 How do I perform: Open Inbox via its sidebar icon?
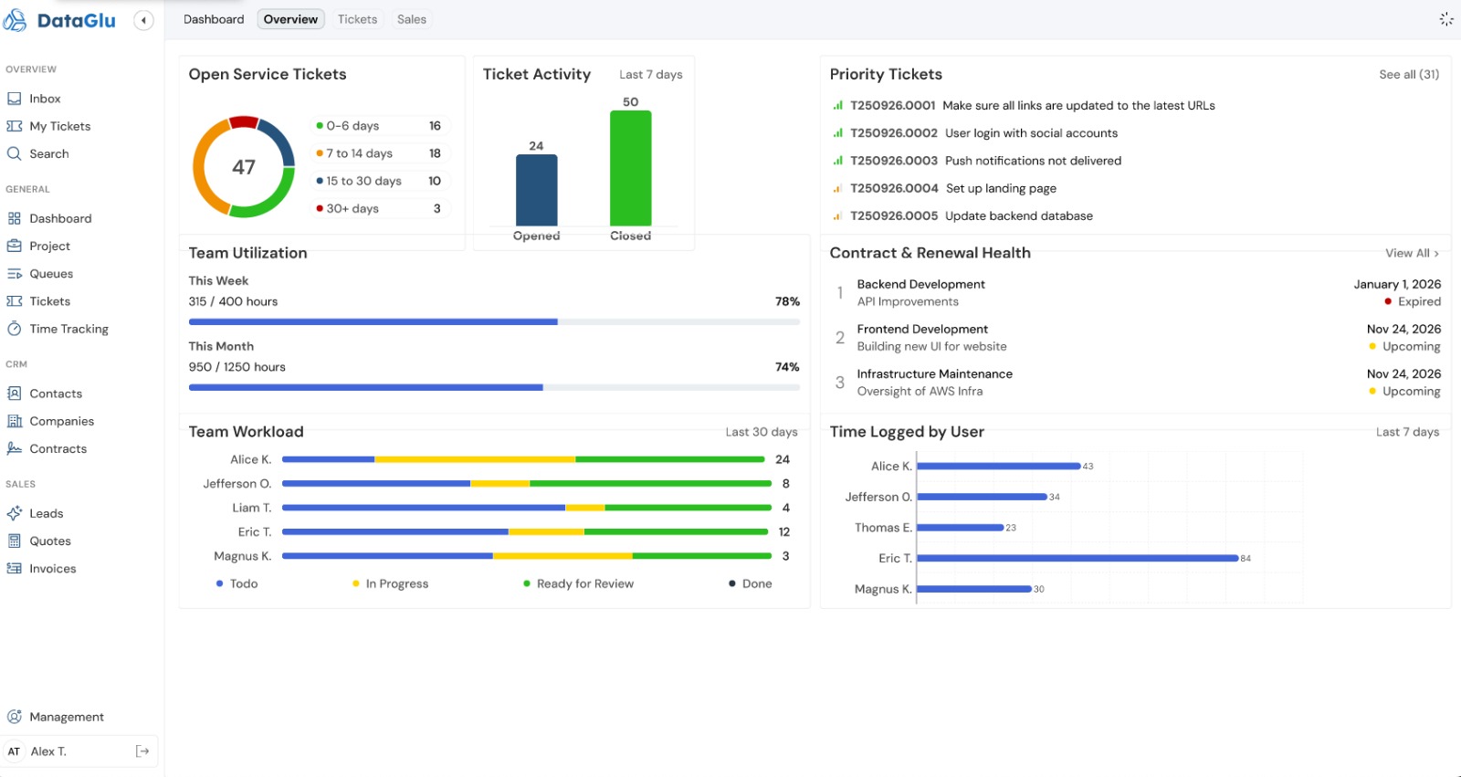click(x=15, y=99)
